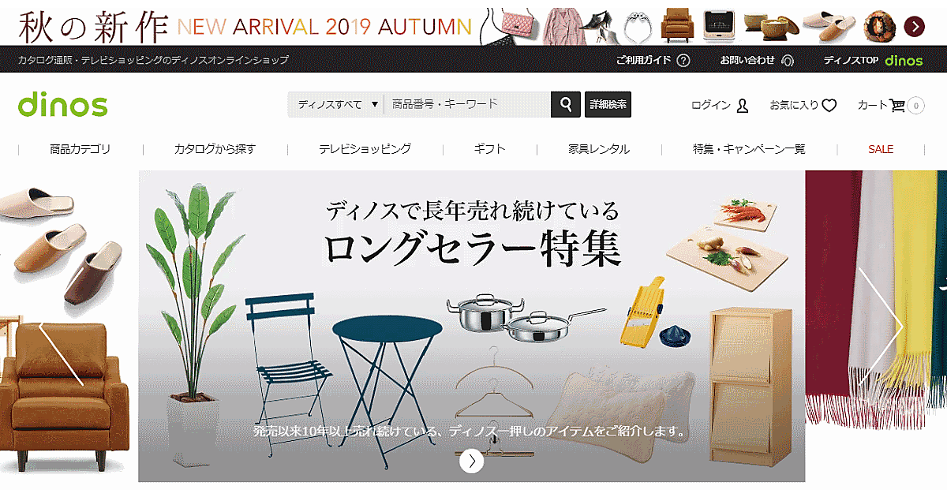Click the login person icon
Image resolution: width=947 pixels, height=497 pixels.
742,105
